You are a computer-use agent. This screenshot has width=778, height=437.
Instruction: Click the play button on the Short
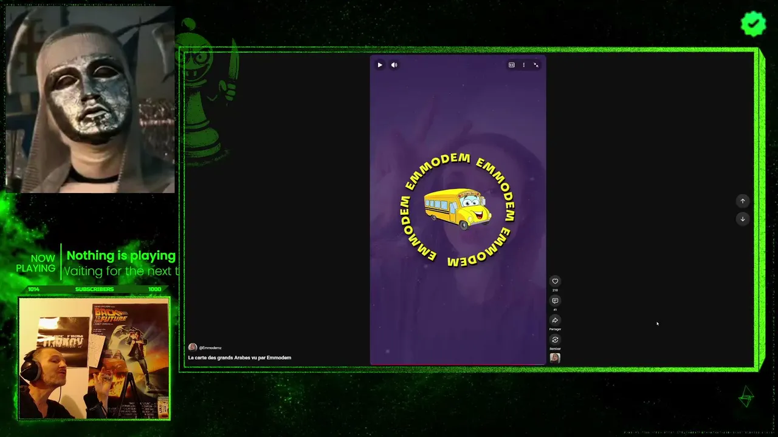pos(380,65)
